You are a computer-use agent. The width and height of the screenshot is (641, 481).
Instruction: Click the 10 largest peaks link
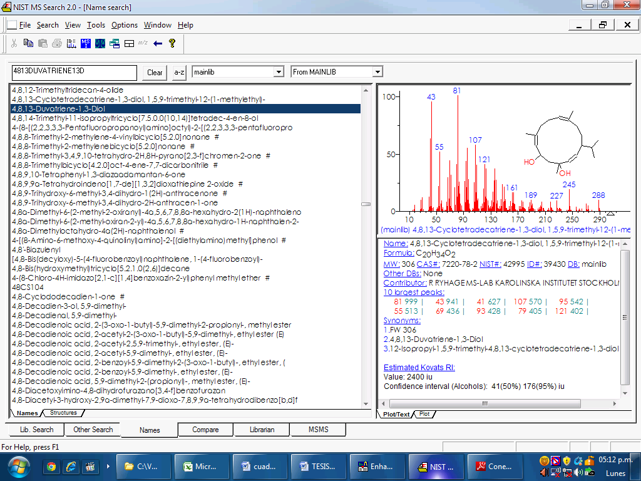tap(414, 292)
